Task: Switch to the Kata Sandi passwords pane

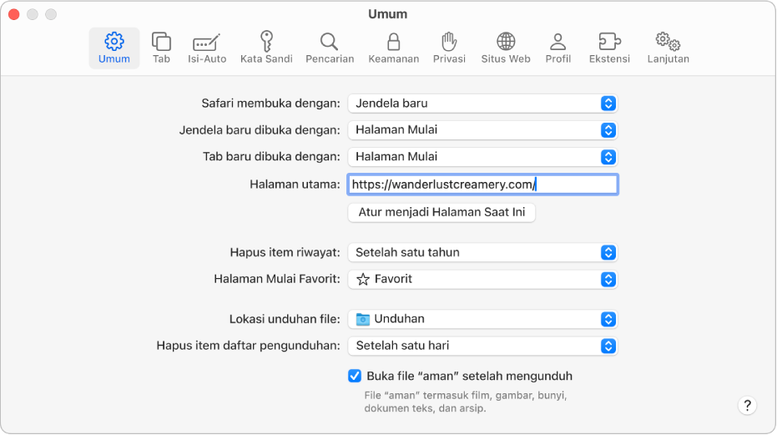Action: coord(266,48)
